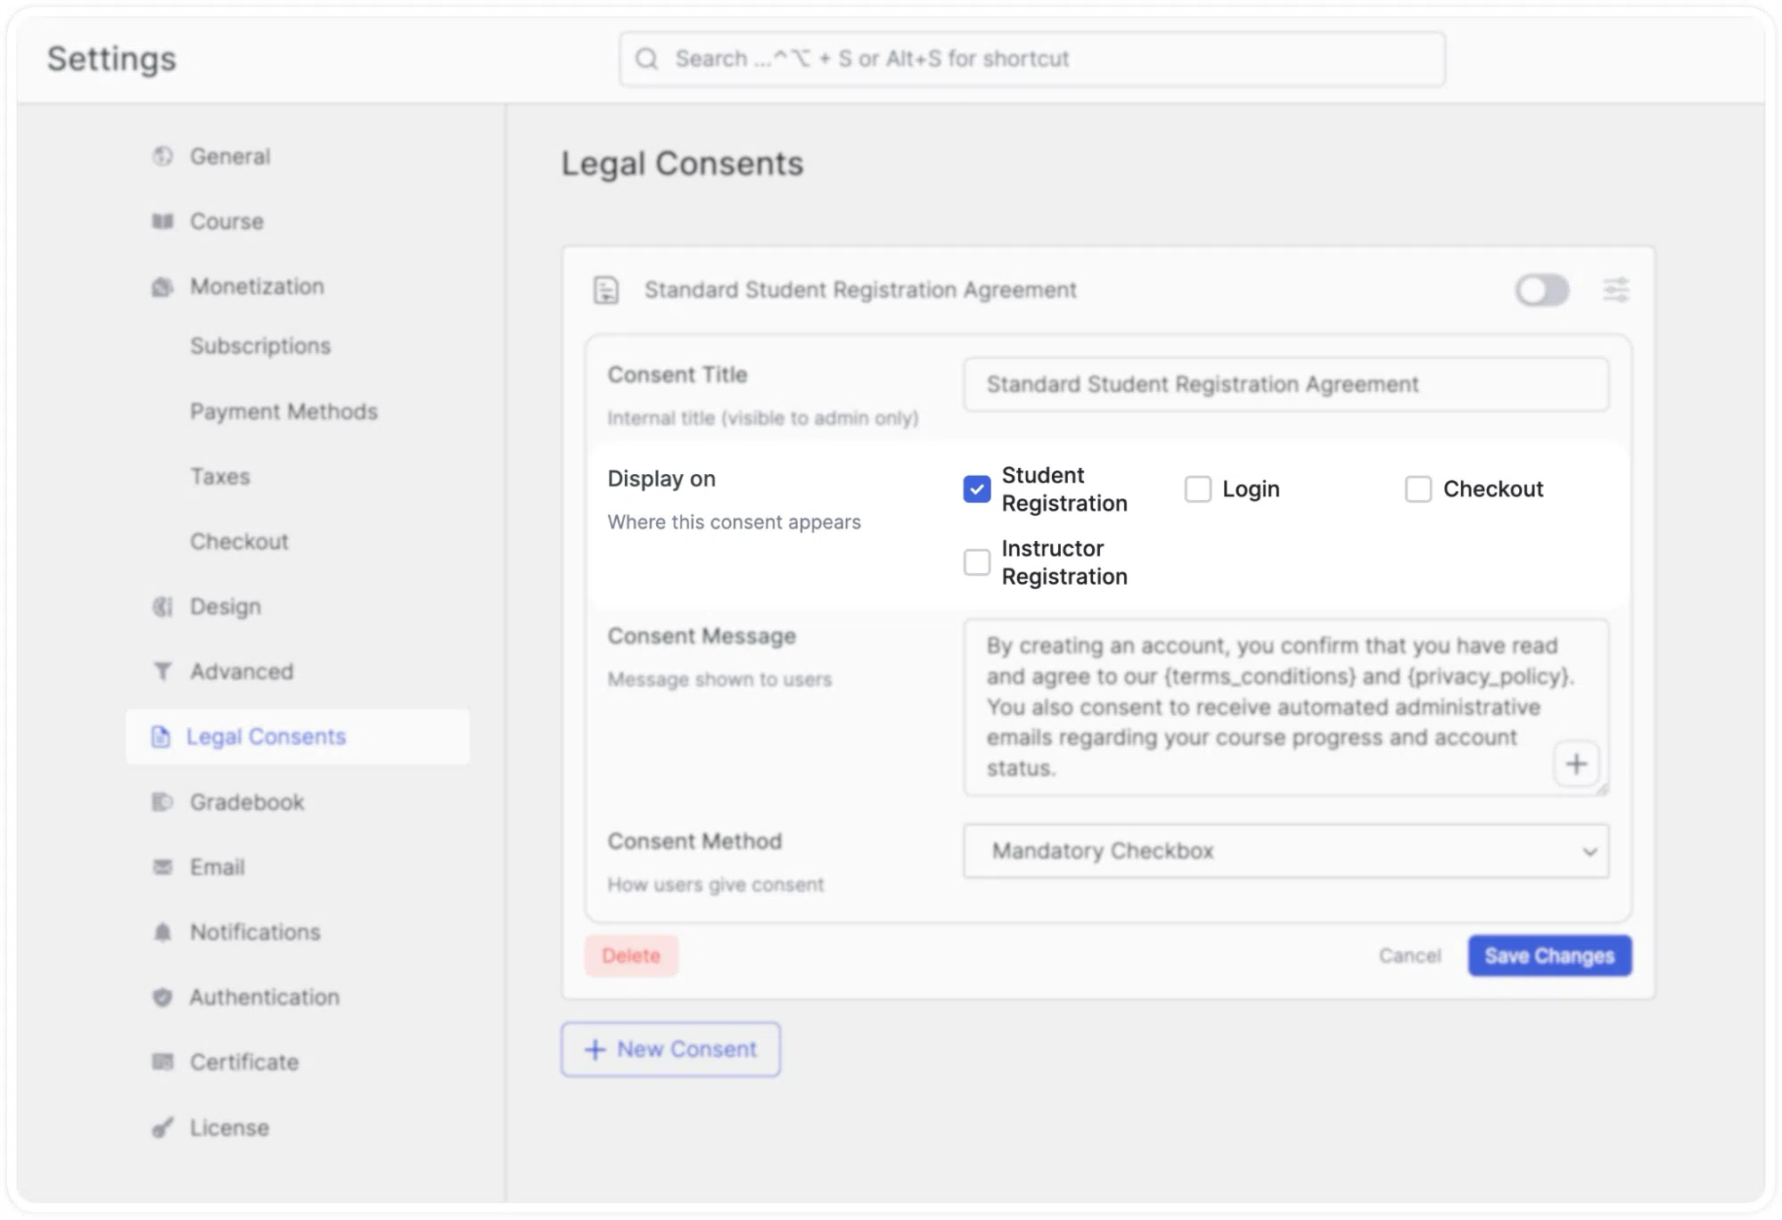Open Checkout settings in sidebar
The image size is (1782, 1220).
pos(239,542)
